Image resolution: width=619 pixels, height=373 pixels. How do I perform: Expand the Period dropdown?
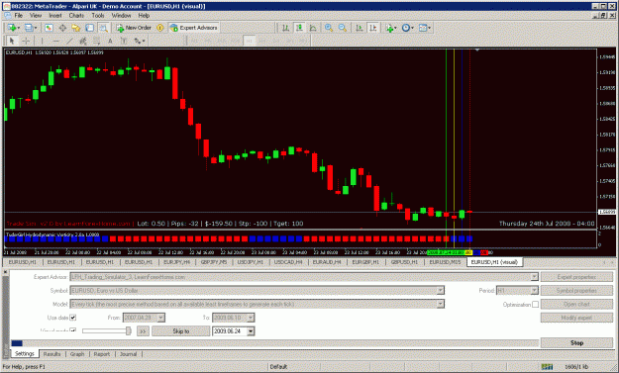534,291
